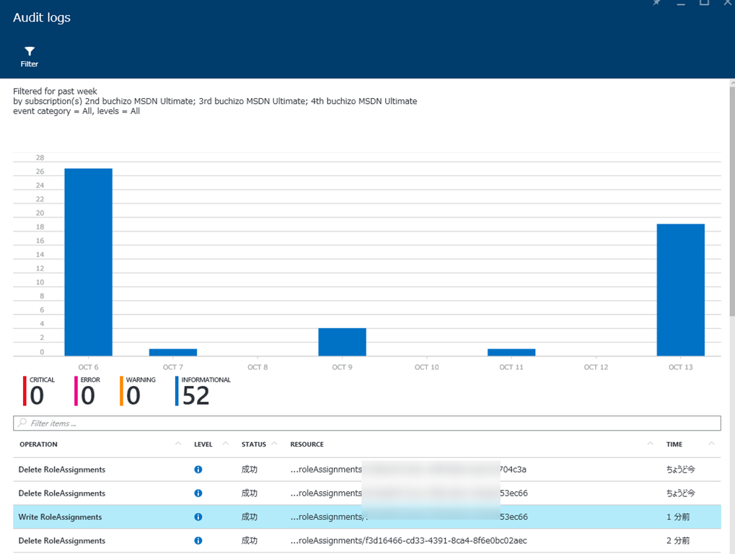Minimize the Audit logs blade
The image size is (735, 554).
point(680,4)
